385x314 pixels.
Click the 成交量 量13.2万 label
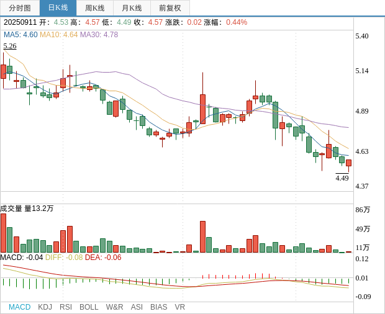[x=27, y=209]
